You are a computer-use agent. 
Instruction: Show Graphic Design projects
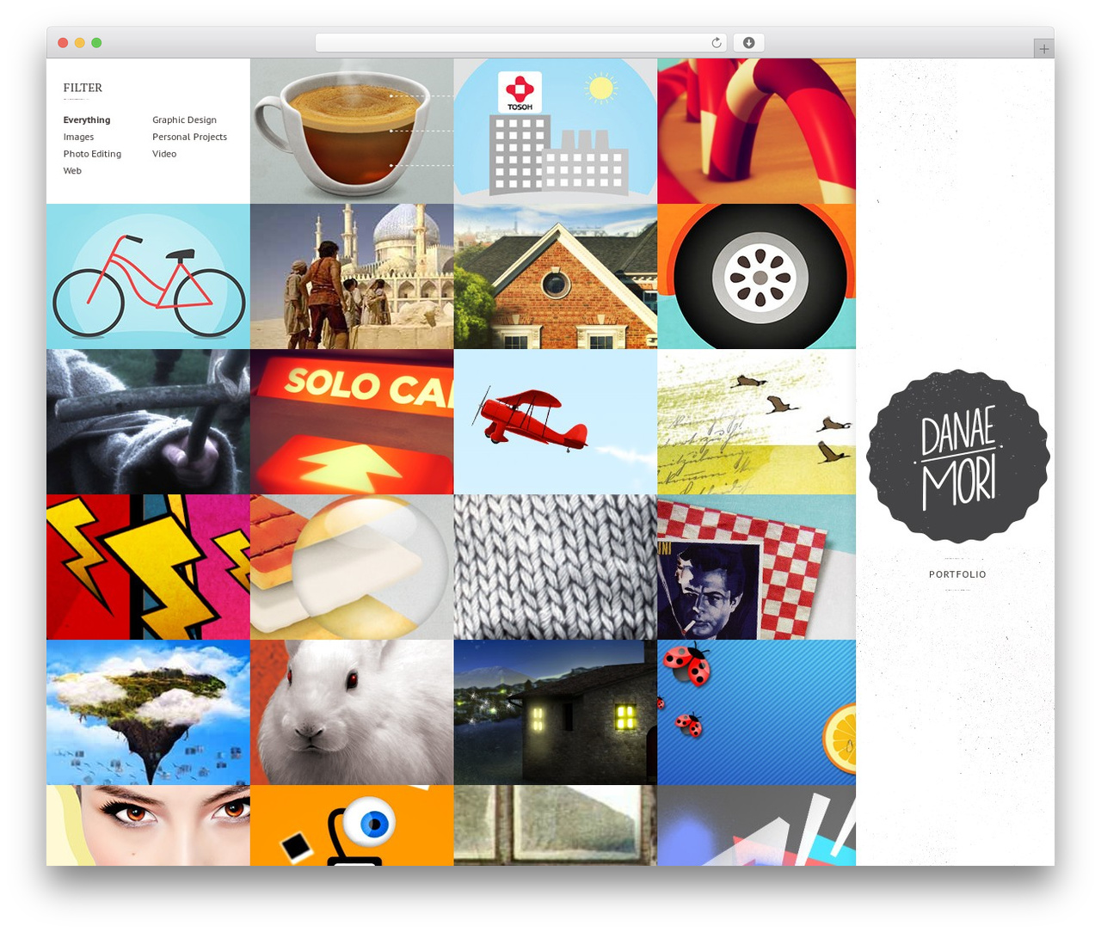184,120
